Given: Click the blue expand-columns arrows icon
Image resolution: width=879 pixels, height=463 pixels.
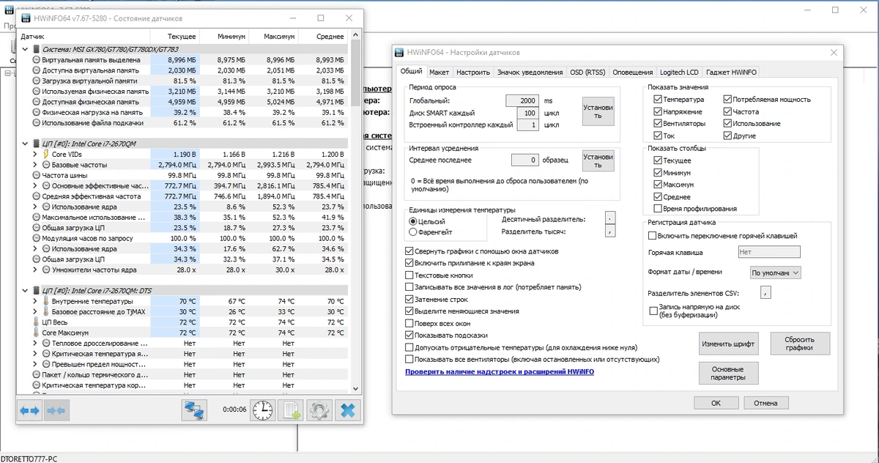Looking at the screenshot, I should 30,411.
